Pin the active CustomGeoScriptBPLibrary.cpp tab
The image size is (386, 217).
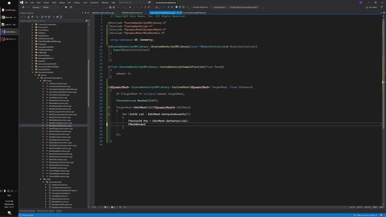177,13
